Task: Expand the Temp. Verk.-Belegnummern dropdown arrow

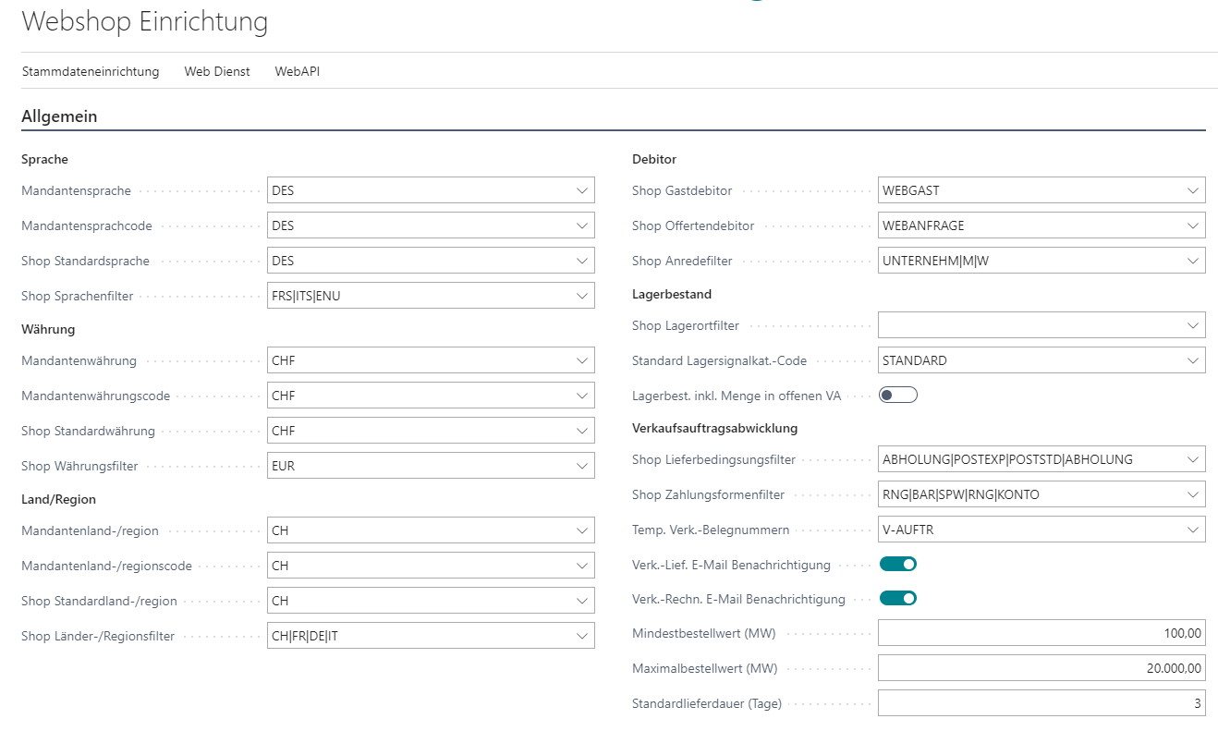Action: click(1193, 530)
